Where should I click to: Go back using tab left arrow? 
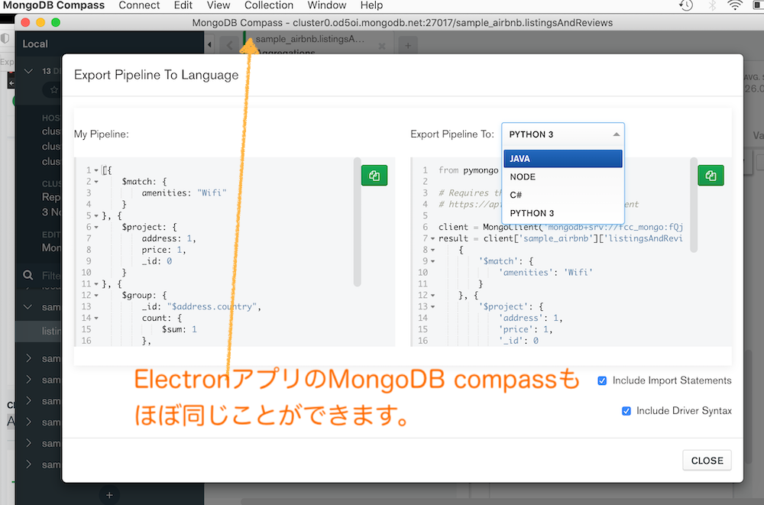tap(229, 45)
